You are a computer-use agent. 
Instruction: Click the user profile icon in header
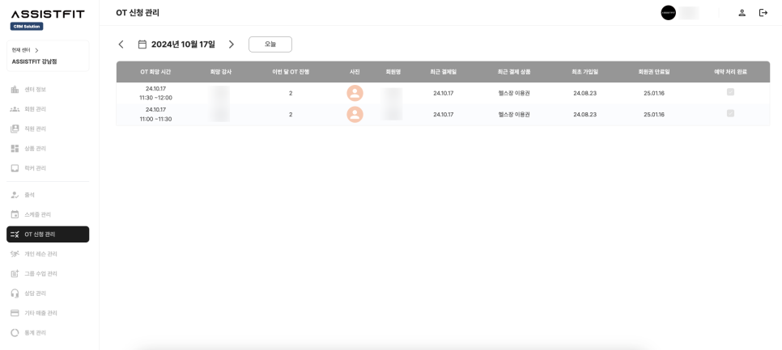coord(742,13)
